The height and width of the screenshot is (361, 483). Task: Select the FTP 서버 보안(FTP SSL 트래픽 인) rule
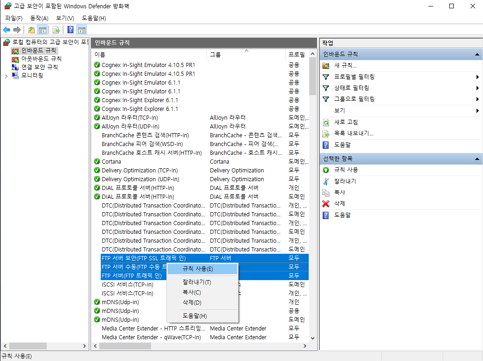205,258
